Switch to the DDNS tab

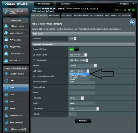114,16
